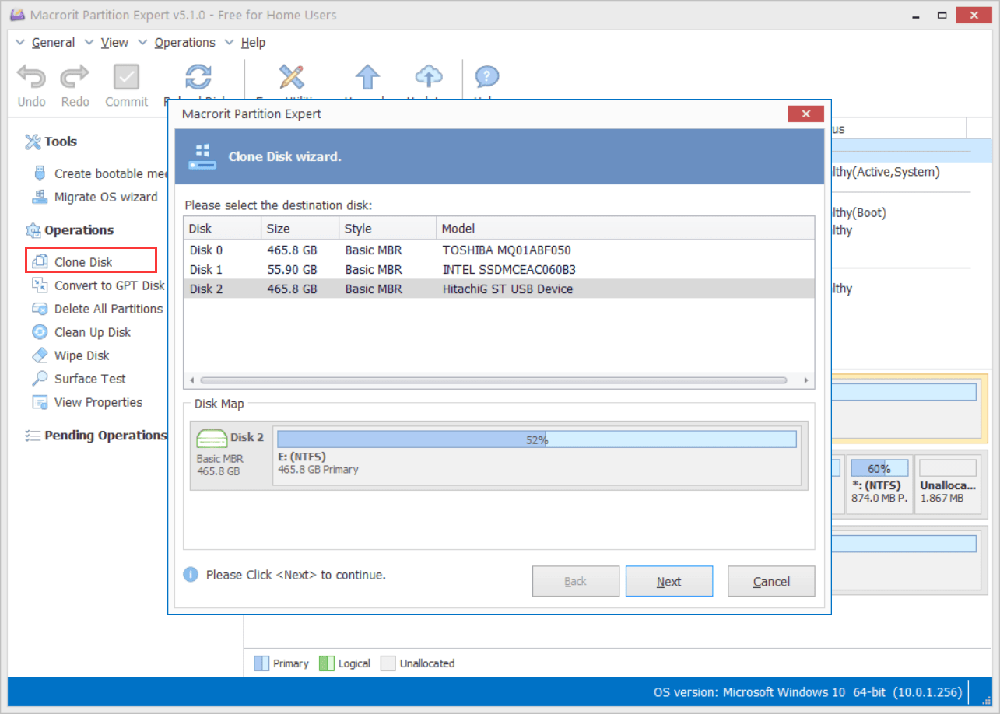Open the General menu
The width and height of the screenshot is (1000, 714).
(53, 43)
